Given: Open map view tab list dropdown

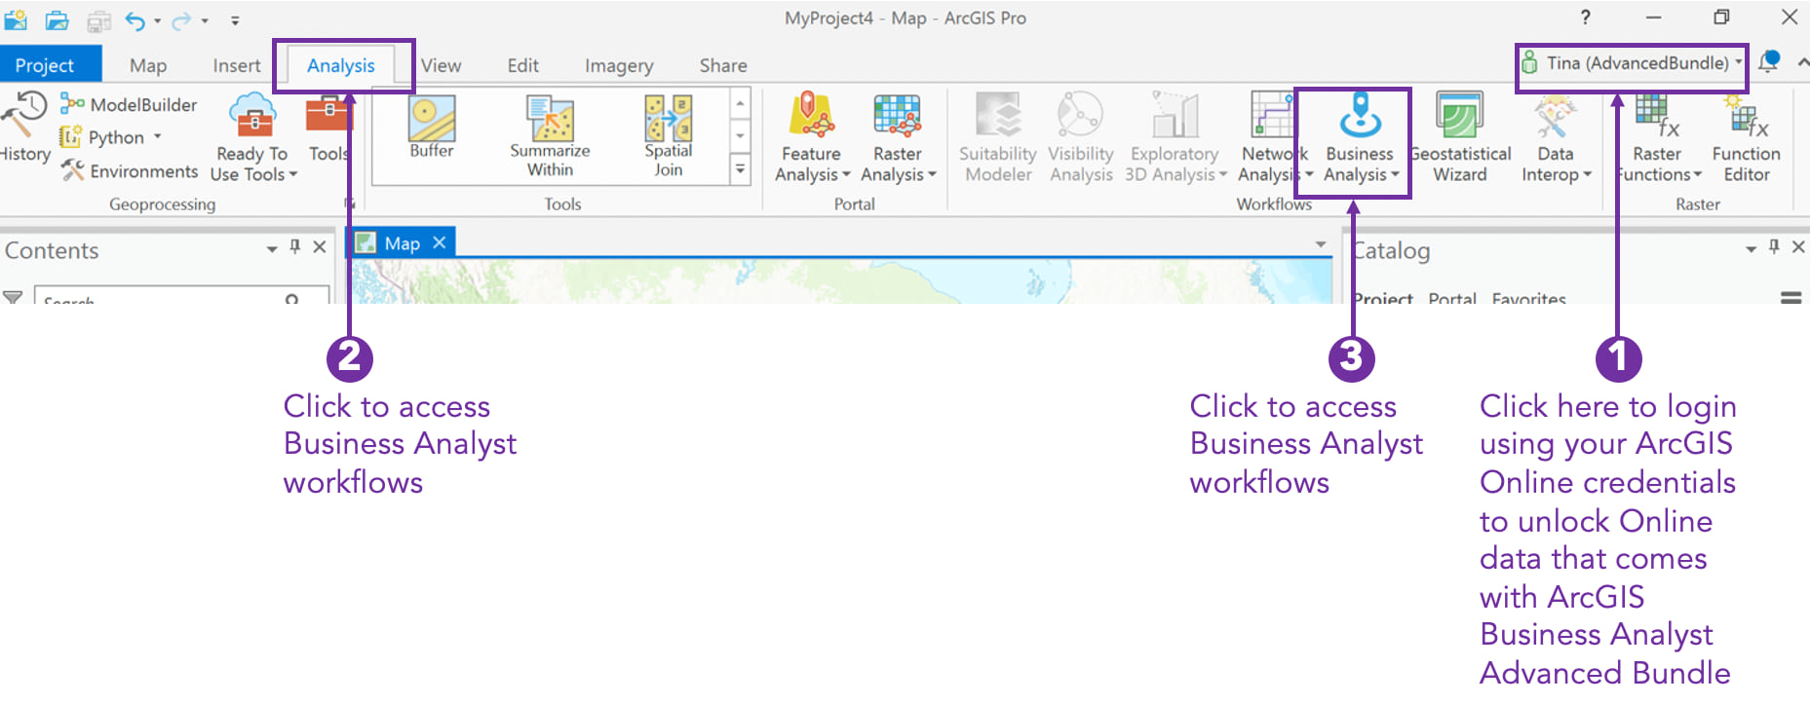Looking at the screenshot, I should tap(1322, 243).
